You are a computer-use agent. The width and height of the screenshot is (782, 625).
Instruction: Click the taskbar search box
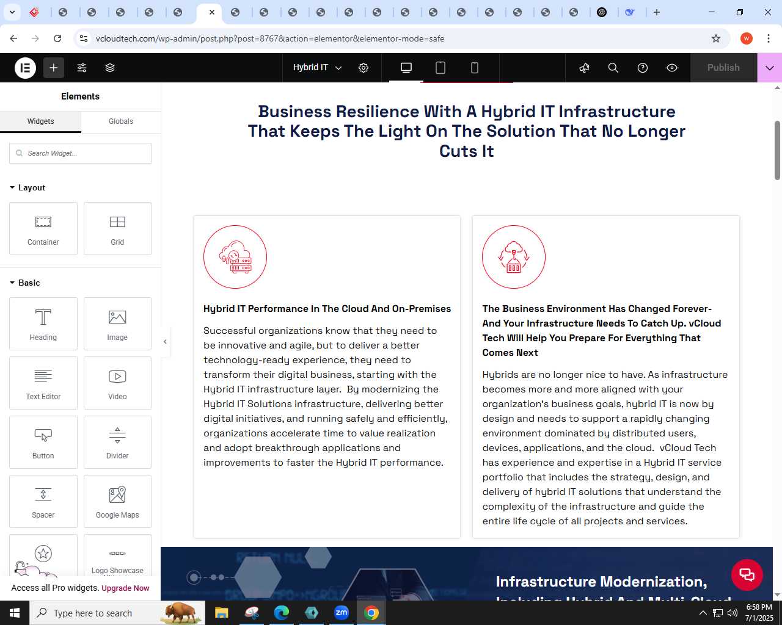pyautogui.click(x=116, y=613)
